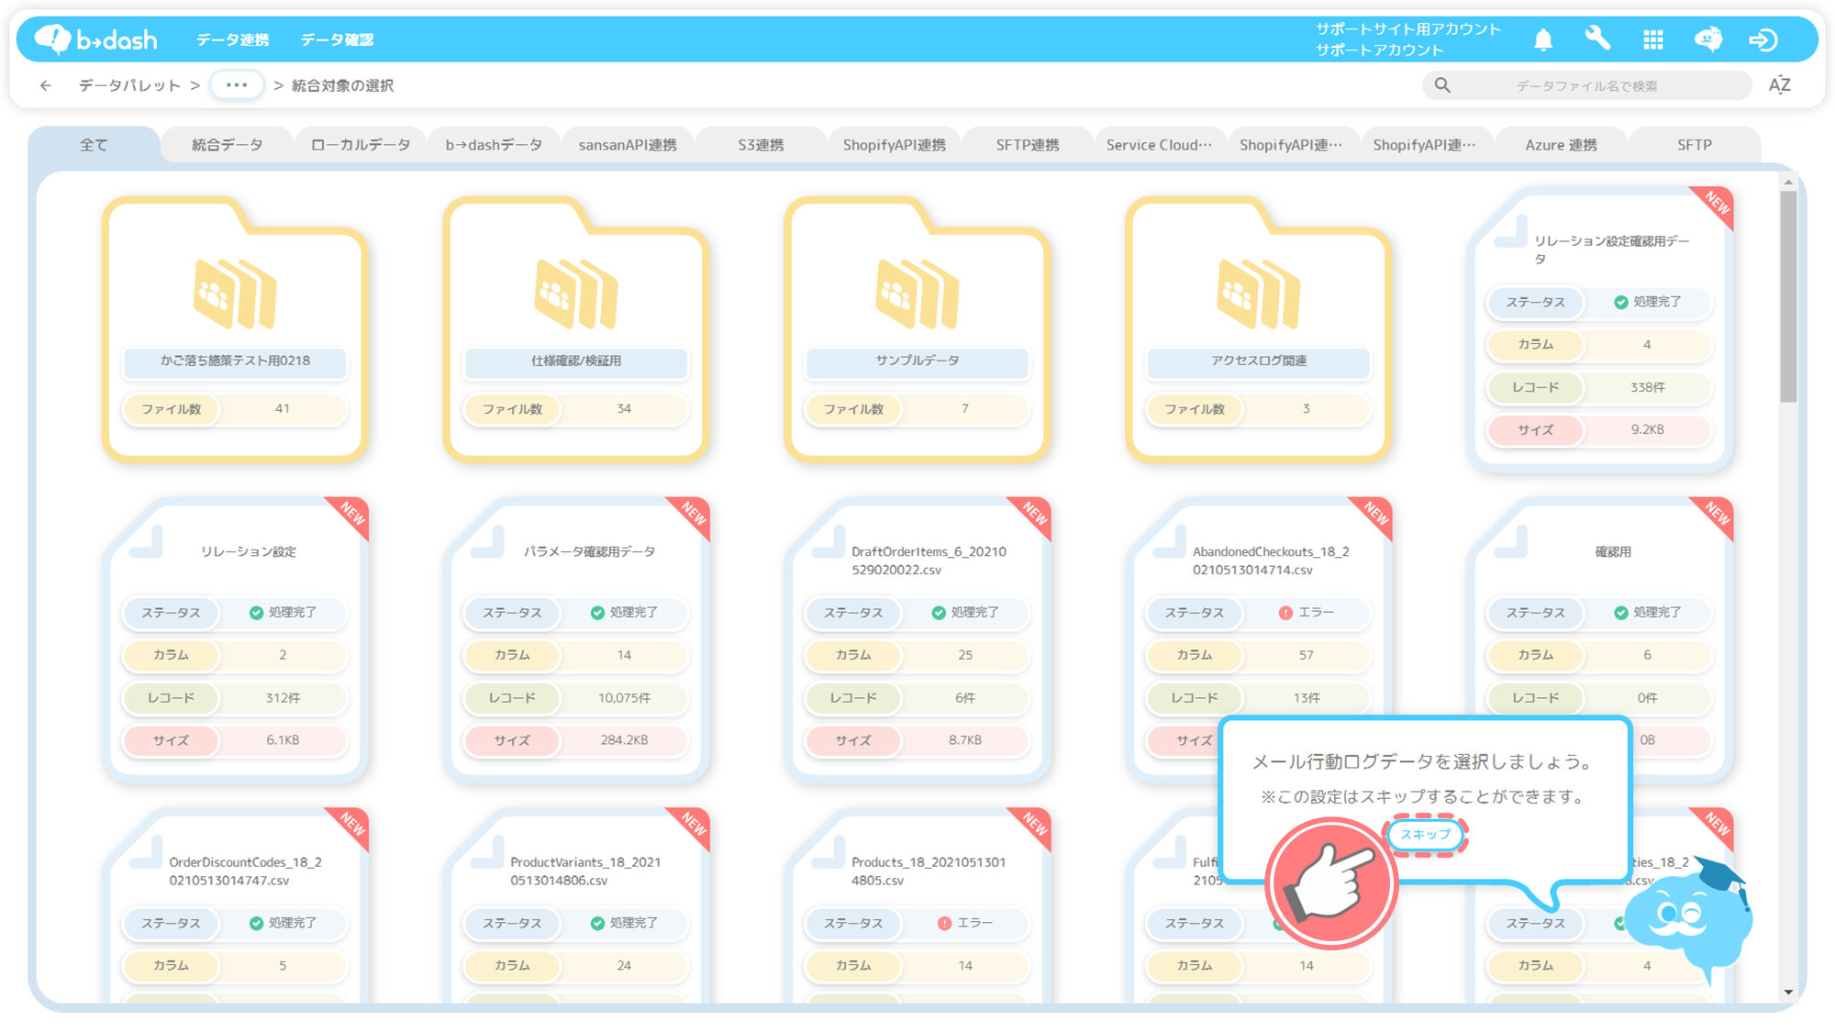Click the file icon of AbandonedCheckouts card

tap(1170, 542)
